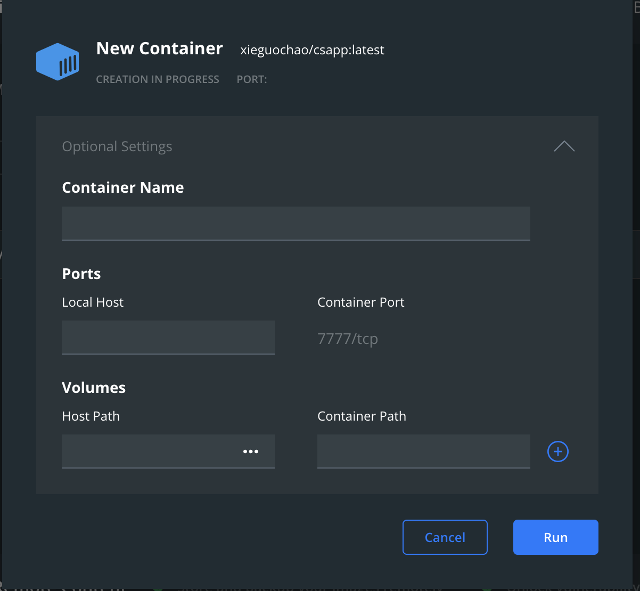640x591 pixels.
Task: Click the Optional Settings title text
Action: [117, 146]
